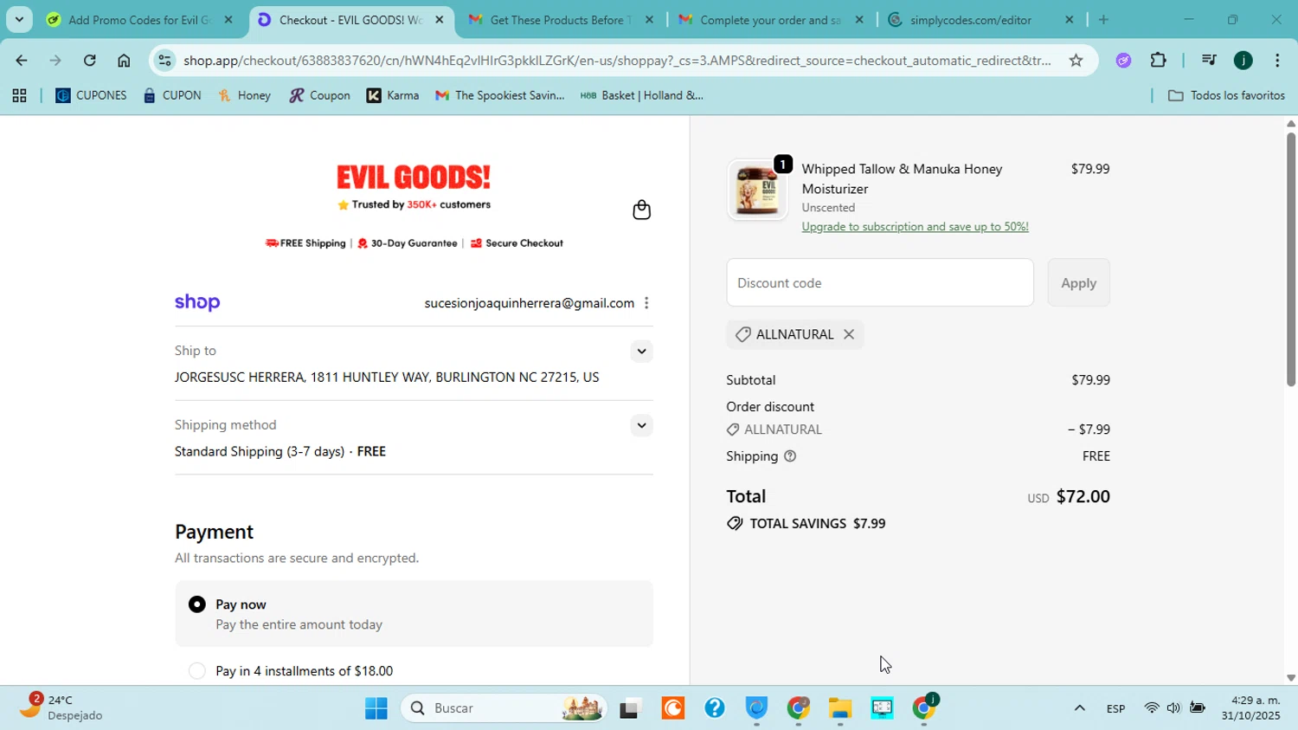Switch to Add Promo Codes for Evil tab
The width and height of the screenshot is (1298, 730).
point(138,19)
